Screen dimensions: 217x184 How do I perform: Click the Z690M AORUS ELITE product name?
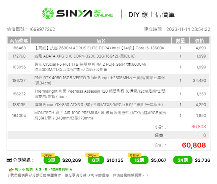tap(99, 48)
